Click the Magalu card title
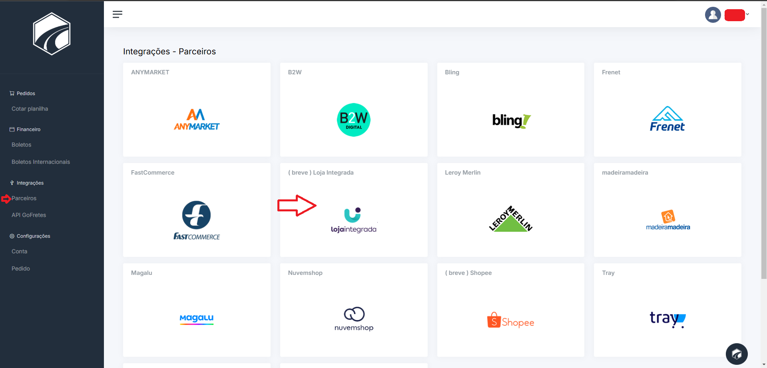Image resolution: width=767 pixels, height=368 pixels. [141, 273]
